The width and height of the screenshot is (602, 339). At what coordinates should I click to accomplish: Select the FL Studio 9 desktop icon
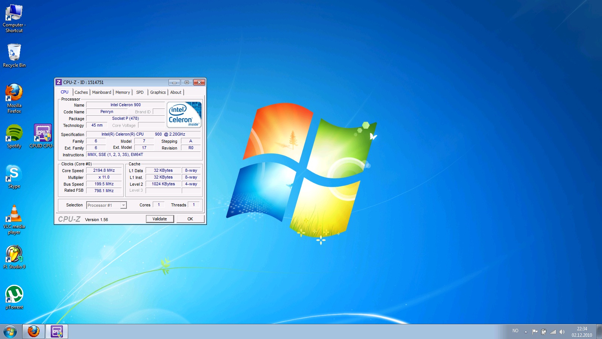tap(14, 257)
